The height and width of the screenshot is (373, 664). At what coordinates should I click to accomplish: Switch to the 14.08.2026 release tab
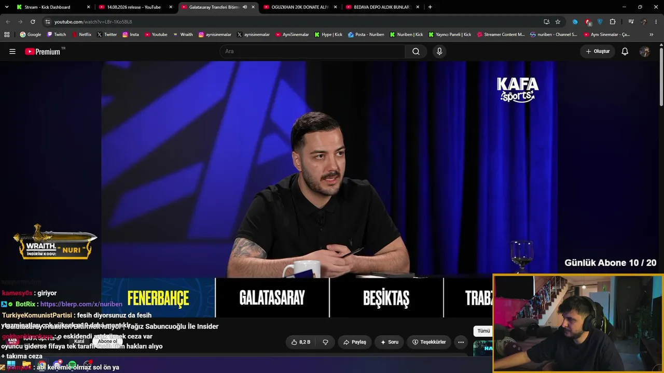point(136,7)
